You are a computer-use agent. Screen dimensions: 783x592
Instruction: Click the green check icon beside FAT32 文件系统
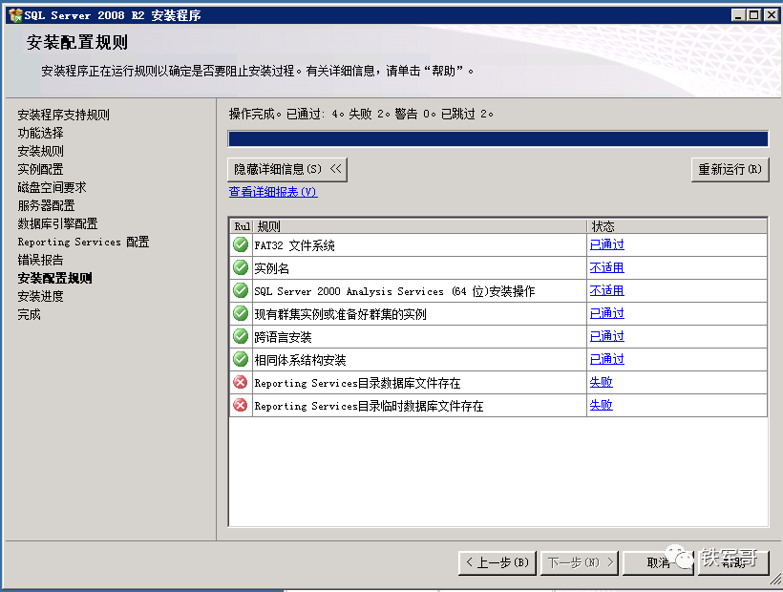241,245
